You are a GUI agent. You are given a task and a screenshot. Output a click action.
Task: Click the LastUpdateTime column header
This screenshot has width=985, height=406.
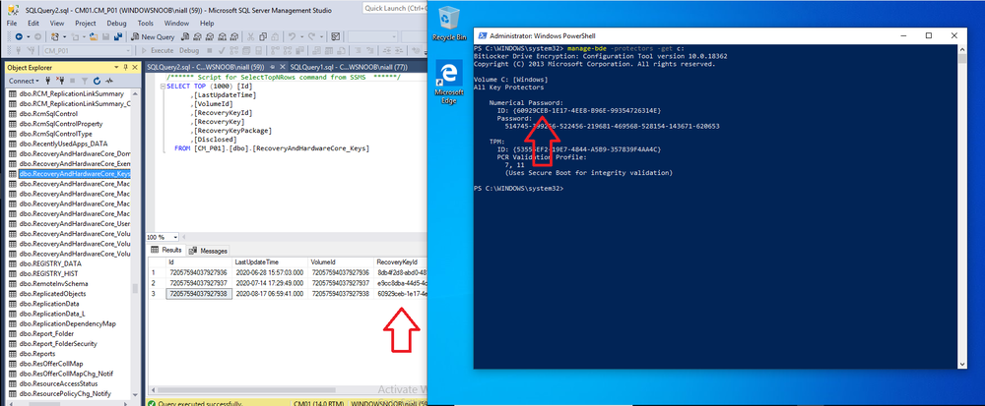(270, 261)
